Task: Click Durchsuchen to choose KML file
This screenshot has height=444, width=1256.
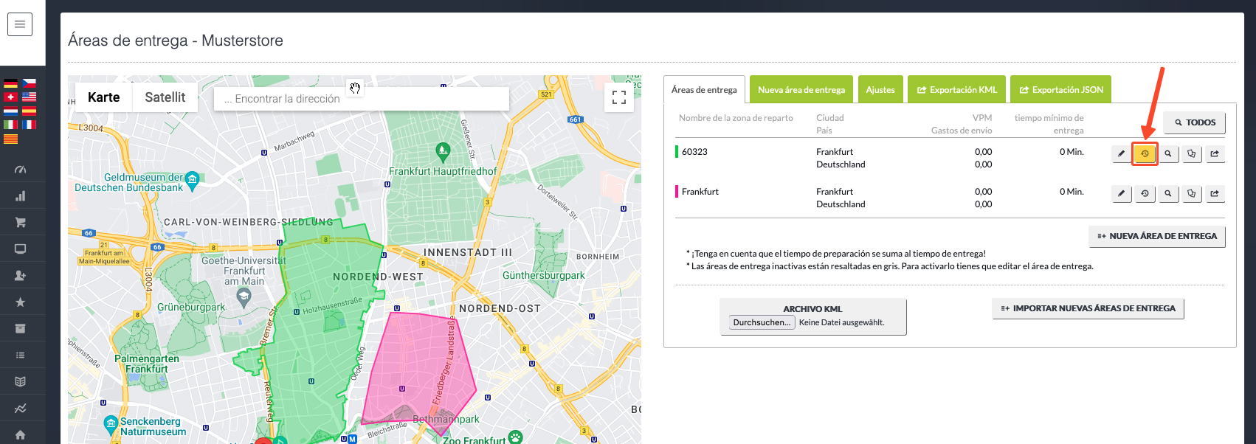Action: pos(762,322)
